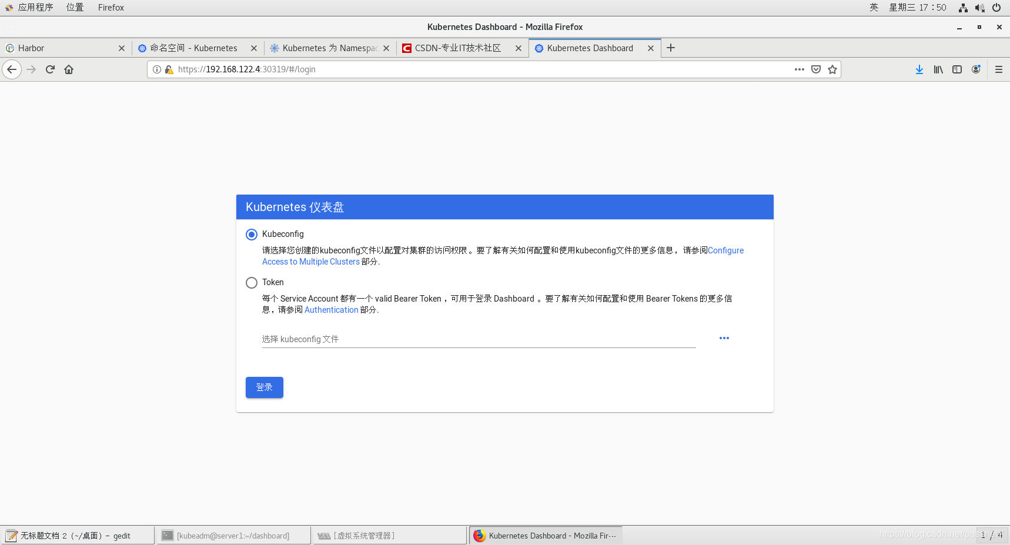
Task: Close the Kubernetes Dashboard tab
Action: click(651, 48)
